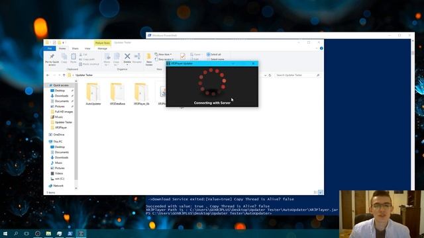
Task: Open the recent locations dropdown arrow
Action: pyautogui.click(x=59, y=75)
